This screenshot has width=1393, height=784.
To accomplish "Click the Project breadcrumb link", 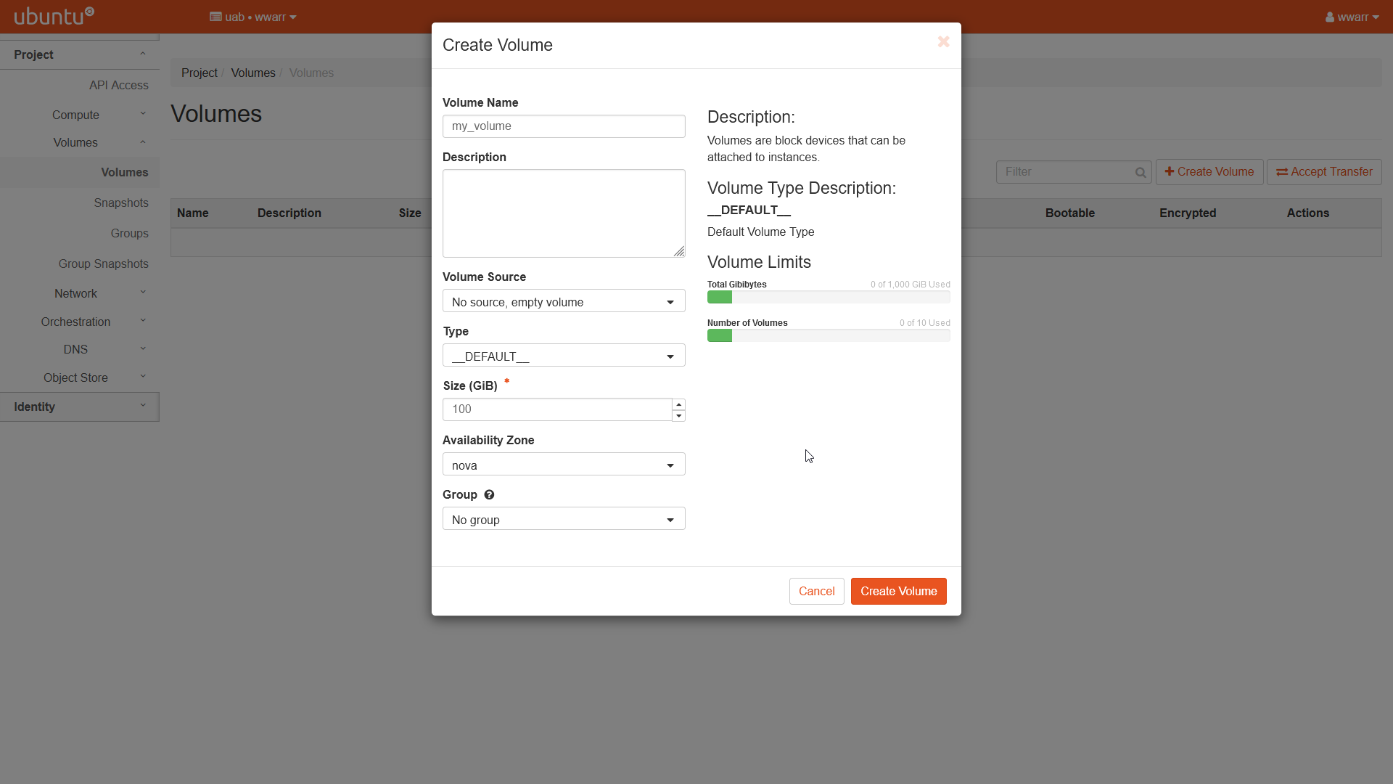I will (x=200, y=73).
